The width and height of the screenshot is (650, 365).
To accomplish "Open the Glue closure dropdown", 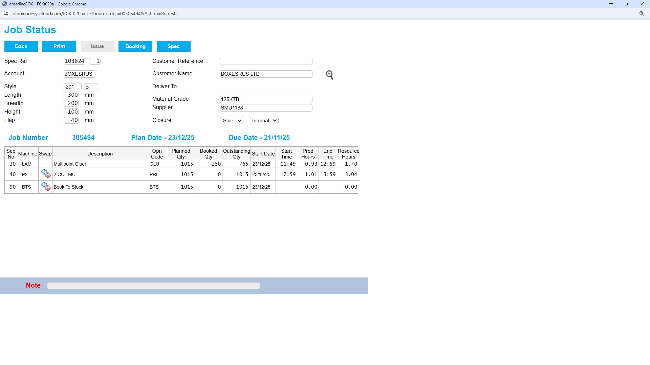I will click(232, 121).
